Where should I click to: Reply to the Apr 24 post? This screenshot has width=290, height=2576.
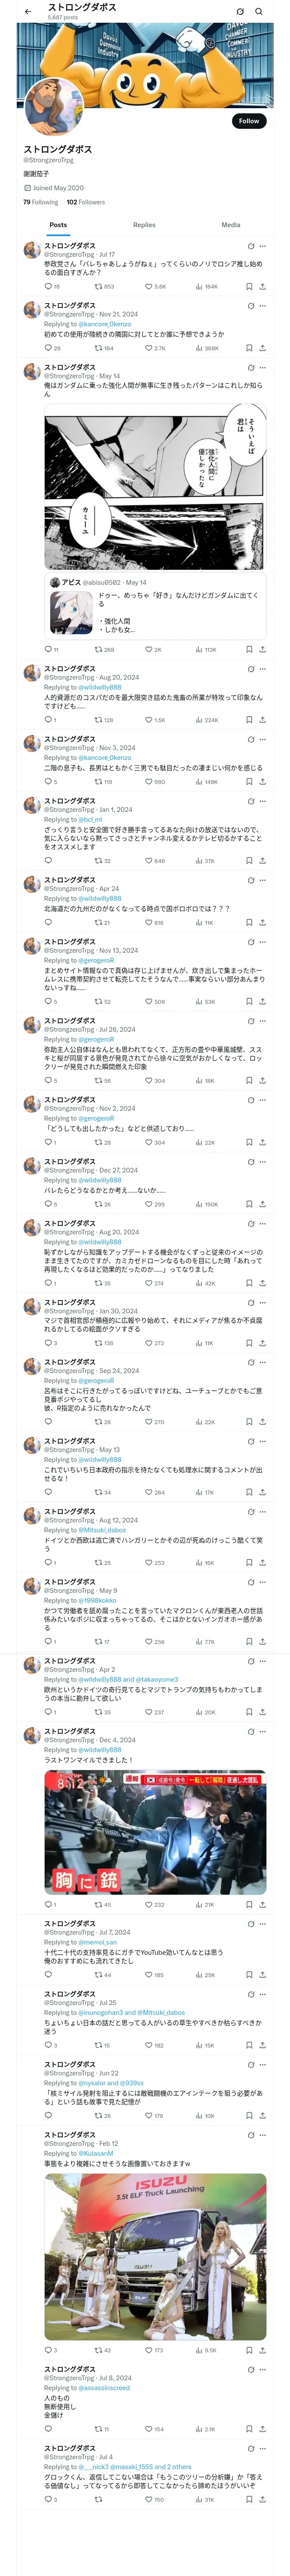47,922
